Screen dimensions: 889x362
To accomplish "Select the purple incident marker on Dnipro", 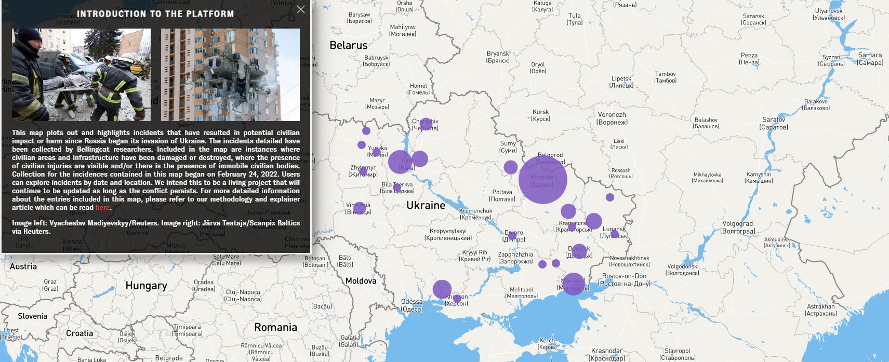I will click(x=512, y=236).
